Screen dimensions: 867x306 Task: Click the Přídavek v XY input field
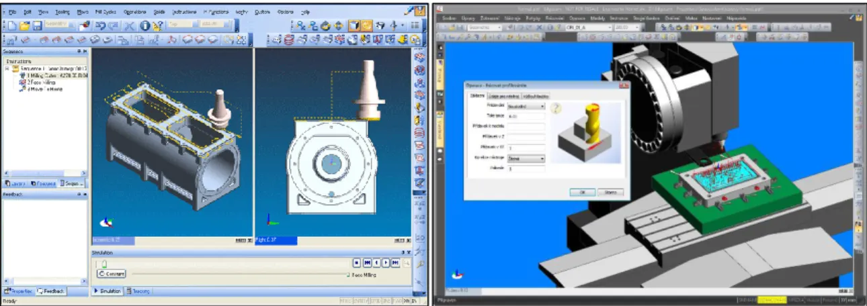click(526, 148)
